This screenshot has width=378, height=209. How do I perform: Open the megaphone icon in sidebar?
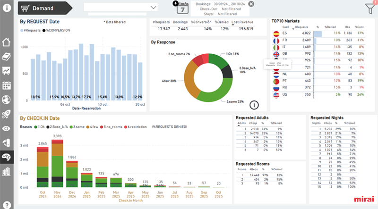tap(6, 143)
